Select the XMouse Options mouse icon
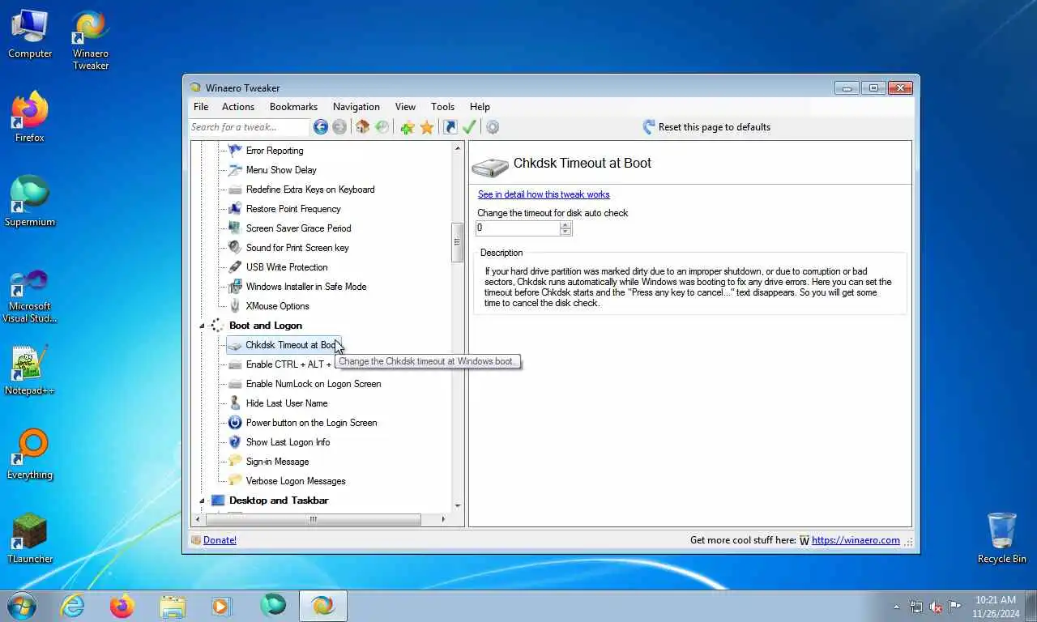Image resolution: width=1037 pixels, height=622 pixels. [235, 306]
